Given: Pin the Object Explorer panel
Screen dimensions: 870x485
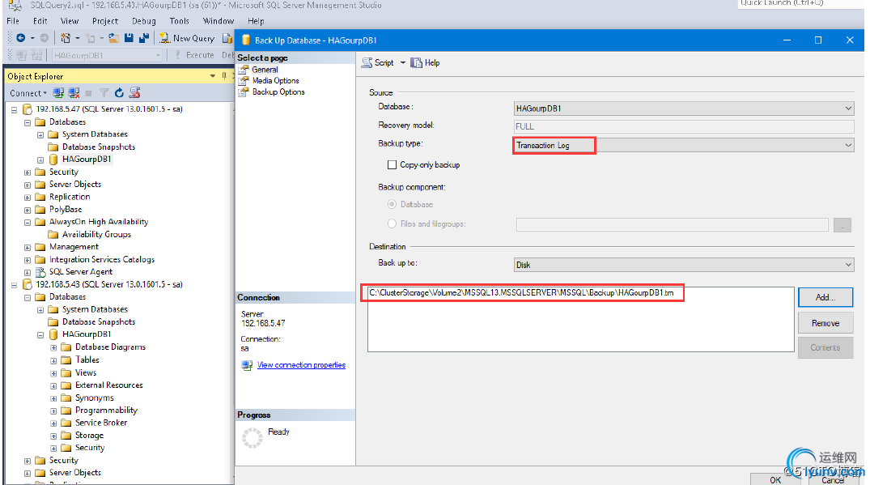Looking at the screenshot, I should click(x=224, y=76).
